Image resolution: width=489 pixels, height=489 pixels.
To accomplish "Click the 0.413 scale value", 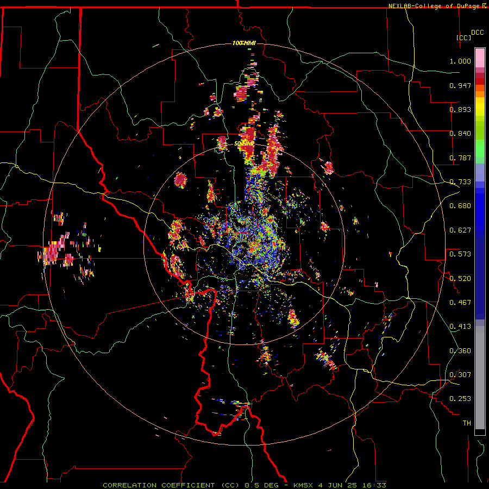I will 460,327.
